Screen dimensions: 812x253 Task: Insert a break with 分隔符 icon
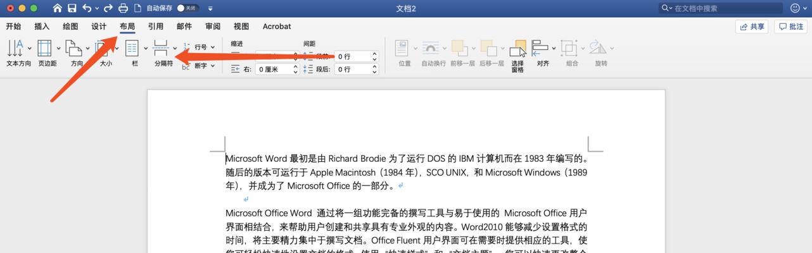(x=161, y=48)
